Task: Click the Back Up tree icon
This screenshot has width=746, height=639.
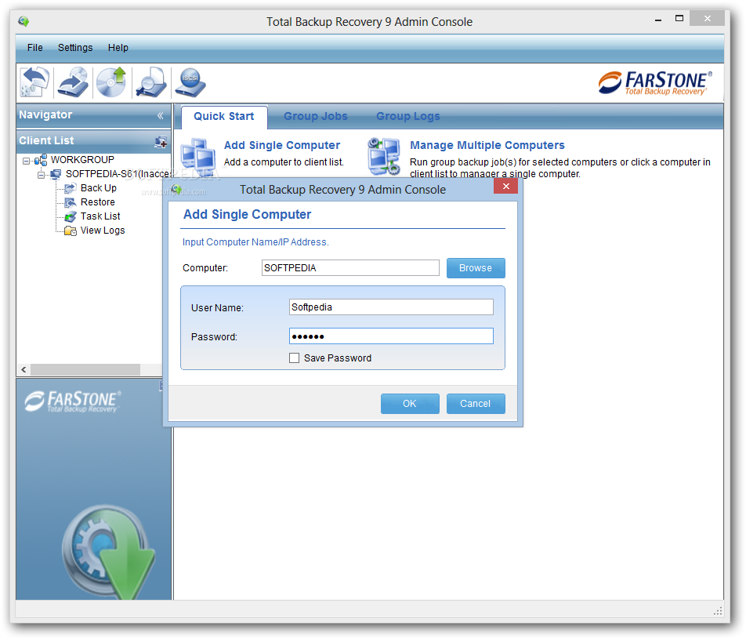Action: tap(71, 188)
